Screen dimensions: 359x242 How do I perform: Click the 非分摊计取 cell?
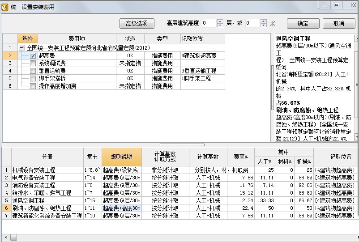(x=165, y=170)
